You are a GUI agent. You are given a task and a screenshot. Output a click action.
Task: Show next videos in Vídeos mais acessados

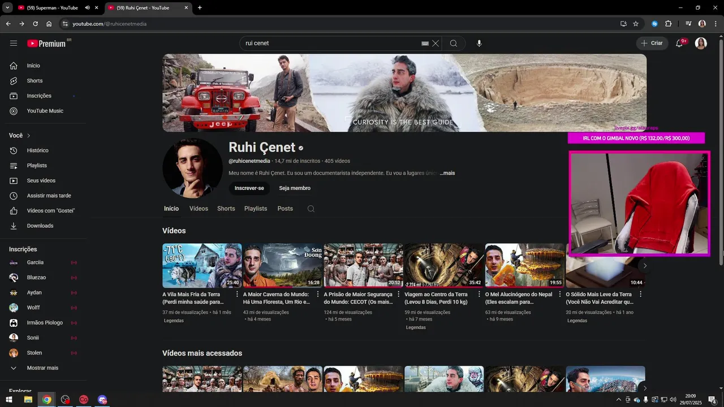645,388
